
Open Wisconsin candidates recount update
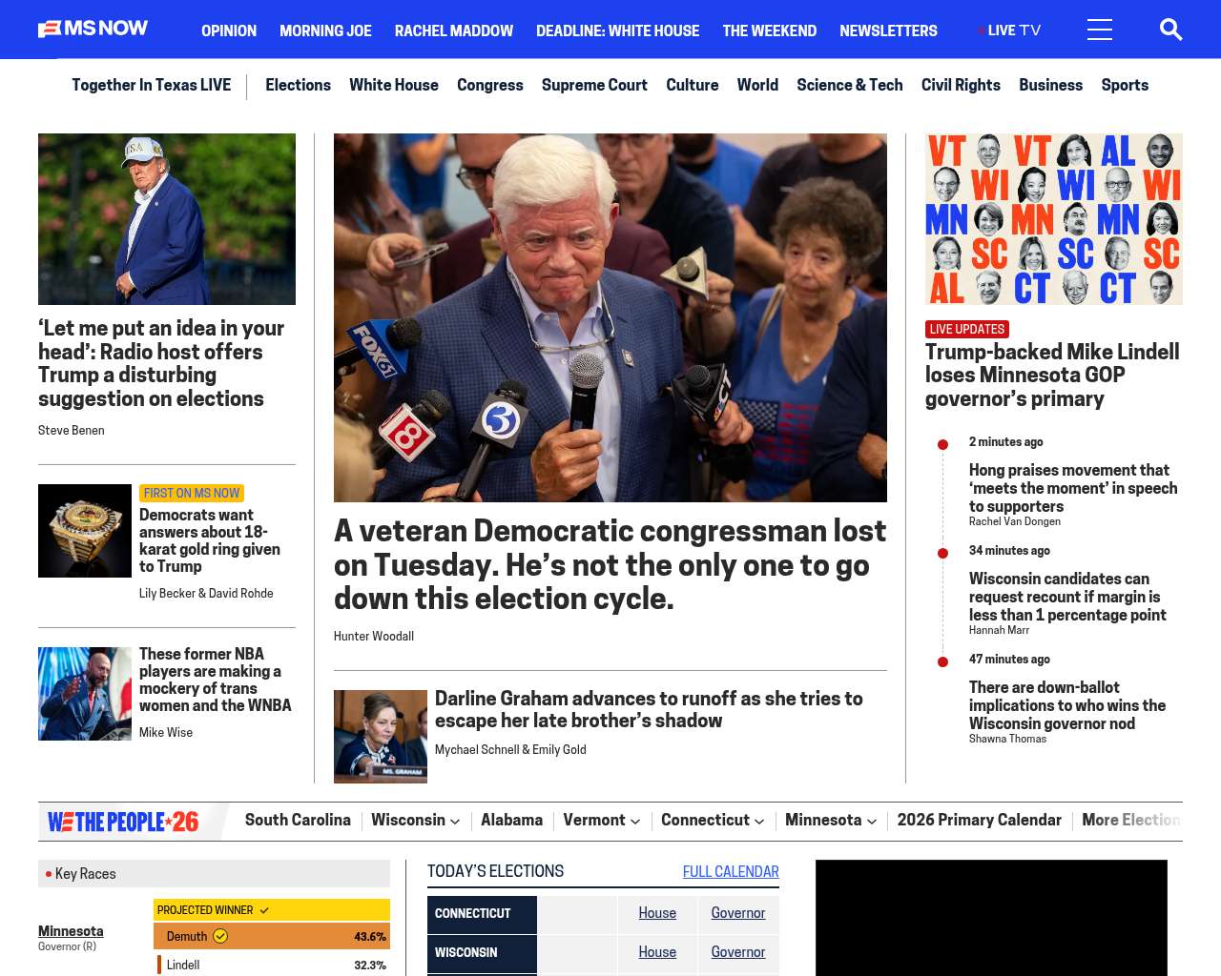pos(1067,597)
